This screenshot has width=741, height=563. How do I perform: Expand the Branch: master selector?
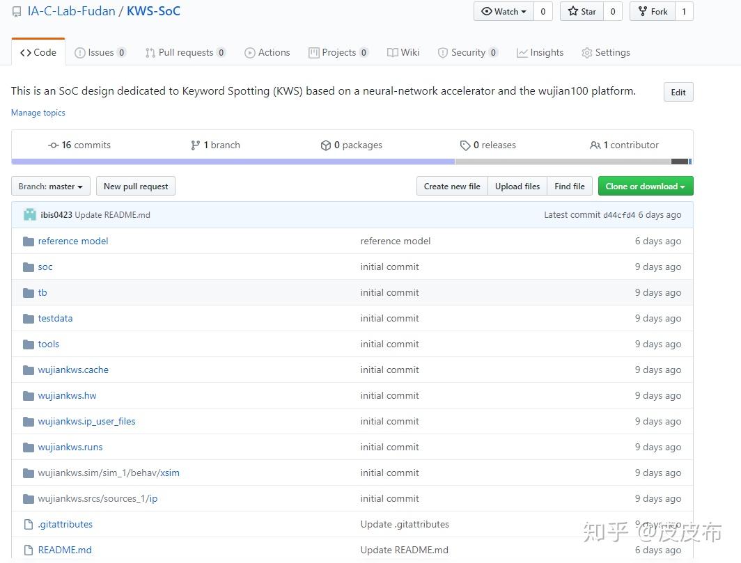[51, 187]
